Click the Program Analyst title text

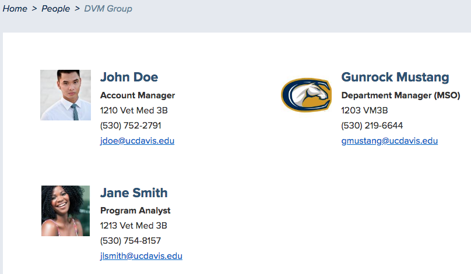point(135,211)
